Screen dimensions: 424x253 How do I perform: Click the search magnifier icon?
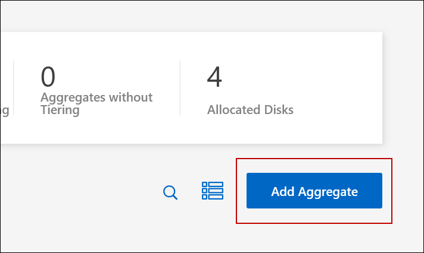[170, 192]
